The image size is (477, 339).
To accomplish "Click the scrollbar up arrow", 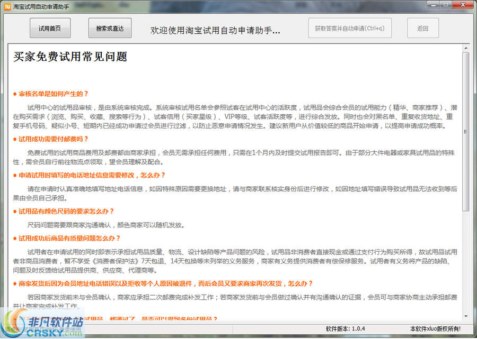I will pyautogui.click(x=465, y=48).
